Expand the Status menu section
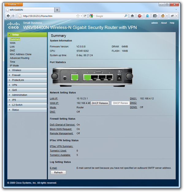The width and height of the screenshot is (184, 192). (x=27, y=110)
